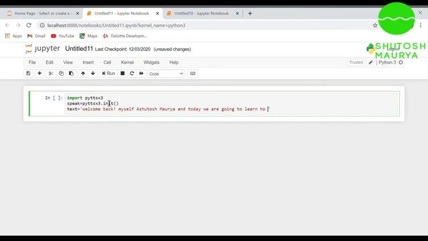Open the Deloitte Development bookmark

coord(125,35)
